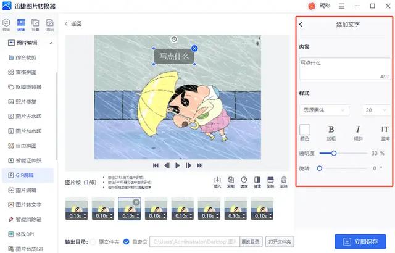Open 智能消除笔 tool

coord(25,220)
